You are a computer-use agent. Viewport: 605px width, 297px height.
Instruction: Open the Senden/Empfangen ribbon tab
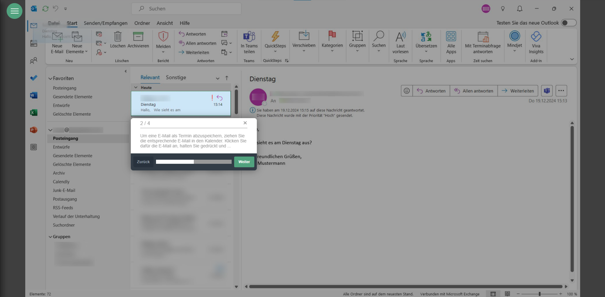[x=106, y=23]
